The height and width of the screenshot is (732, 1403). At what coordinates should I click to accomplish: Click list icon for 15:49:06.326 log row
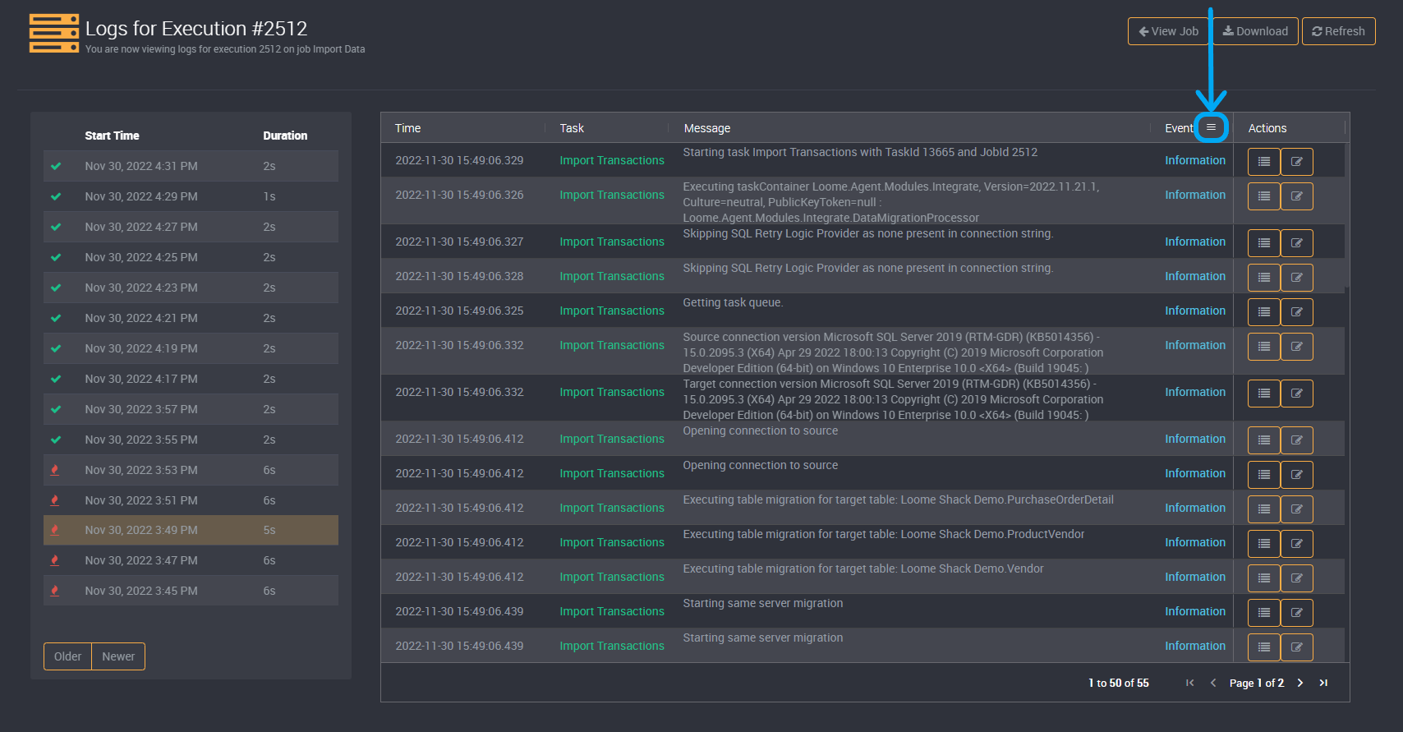1263,196
